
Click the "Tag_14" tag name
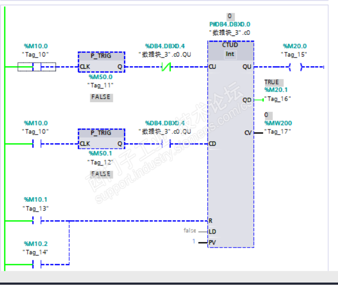click(x=35, y=252)
